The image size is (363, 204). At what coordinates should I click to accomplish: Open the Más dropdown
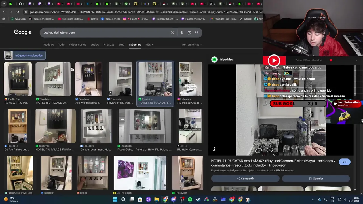149,44
